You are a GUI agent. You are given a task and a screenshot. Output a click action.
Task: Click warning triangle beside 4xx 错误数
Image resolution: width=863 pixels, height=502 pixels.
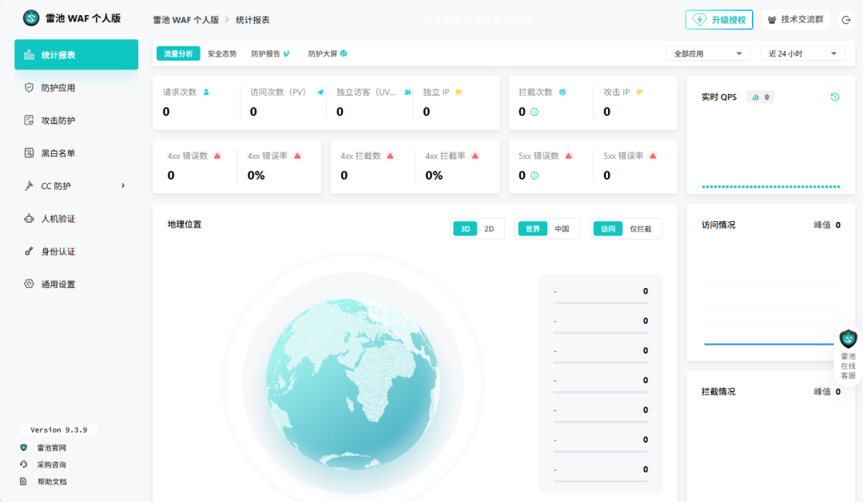(x=217, y=156)
